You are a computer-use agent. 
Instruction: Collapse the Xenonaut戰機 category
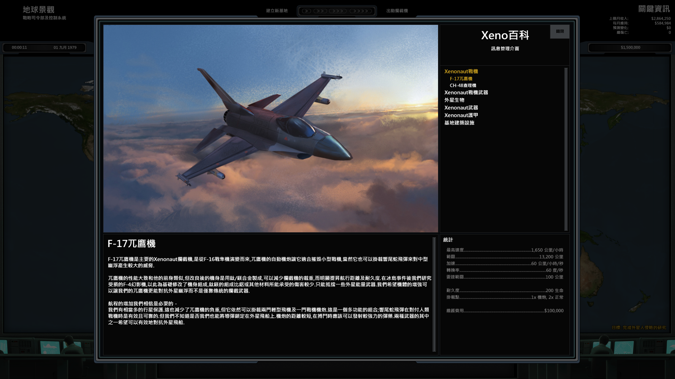pyautogui.click(x=461, y=72)
